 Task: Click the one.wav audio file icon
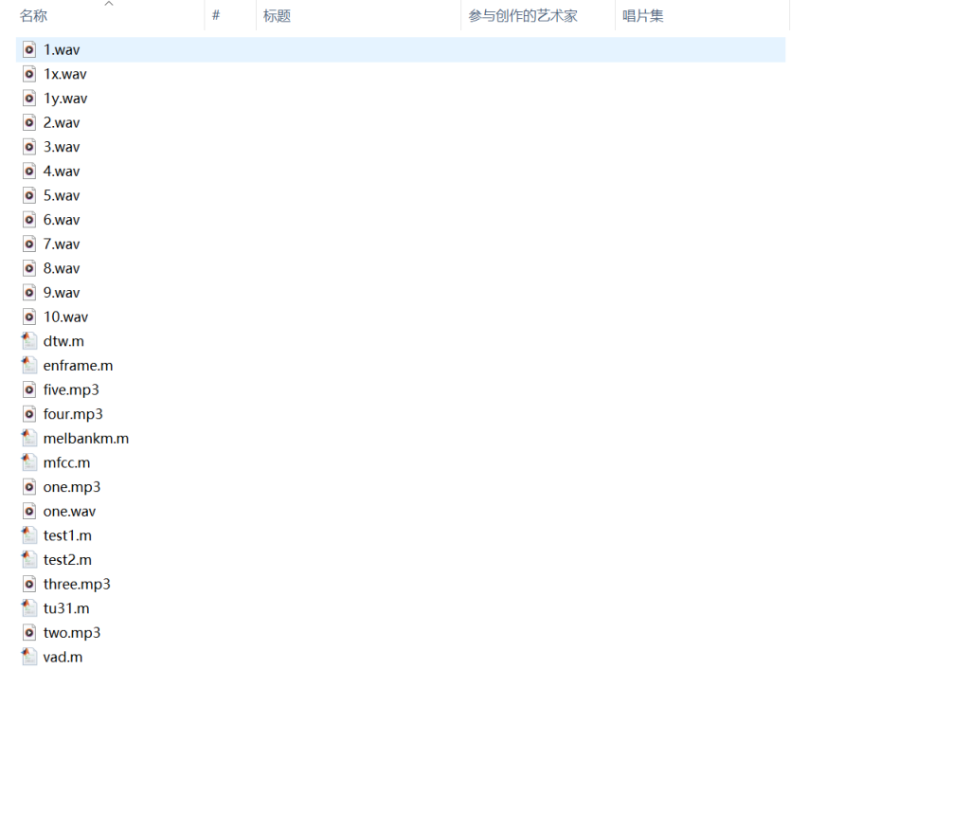pos(29,511)
